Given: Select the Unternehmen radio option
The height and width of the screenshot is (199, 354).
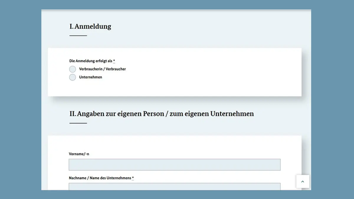Looking at the screenshot, I should coord(73,78).
